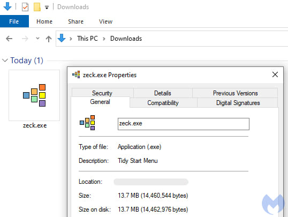This screenshot has height=217, width=288.
Task: Click the New Folder quick access icon
Action: pyautogui.click(x=37, y=7)
